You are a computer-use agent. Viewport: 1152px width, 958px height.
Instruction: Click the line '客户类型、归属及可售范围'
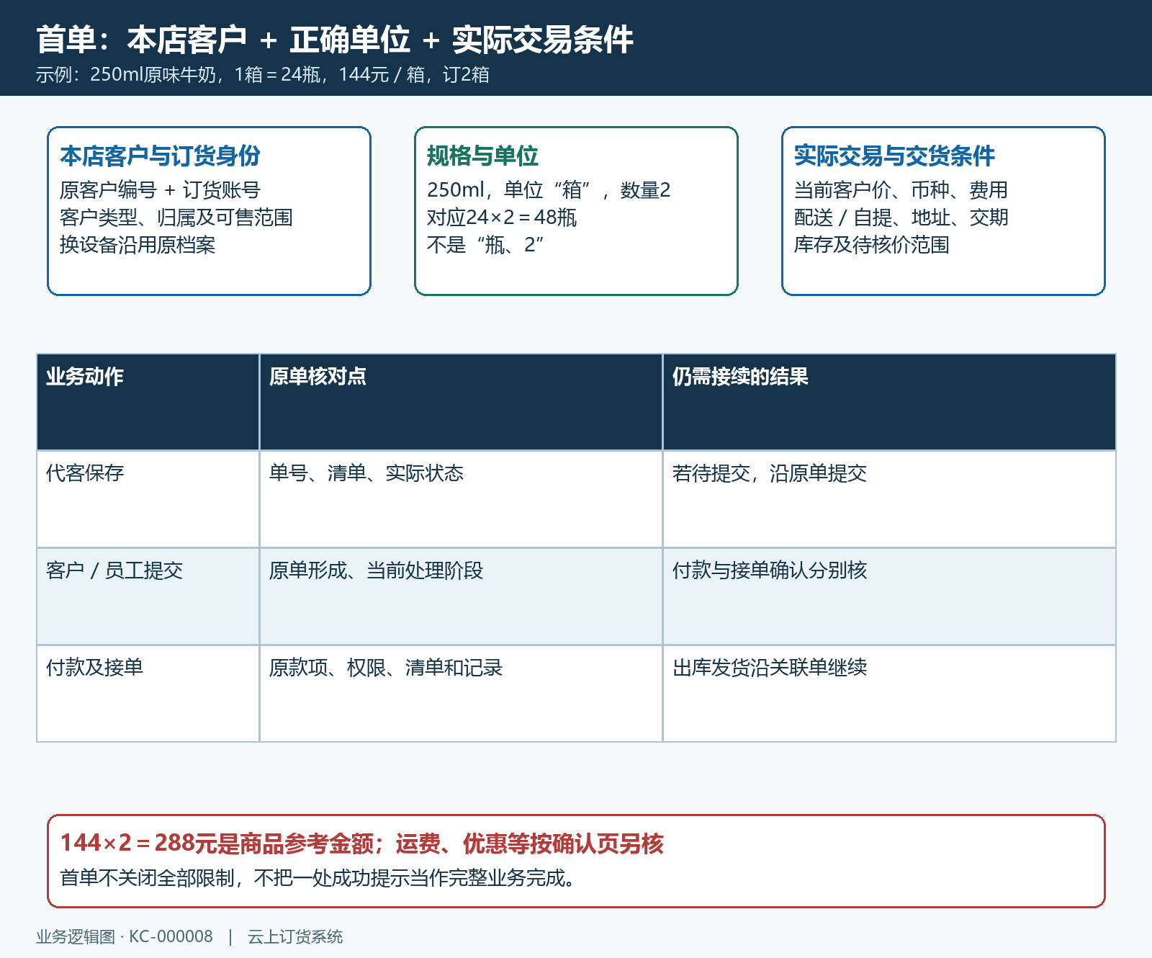tap(176, 218)
